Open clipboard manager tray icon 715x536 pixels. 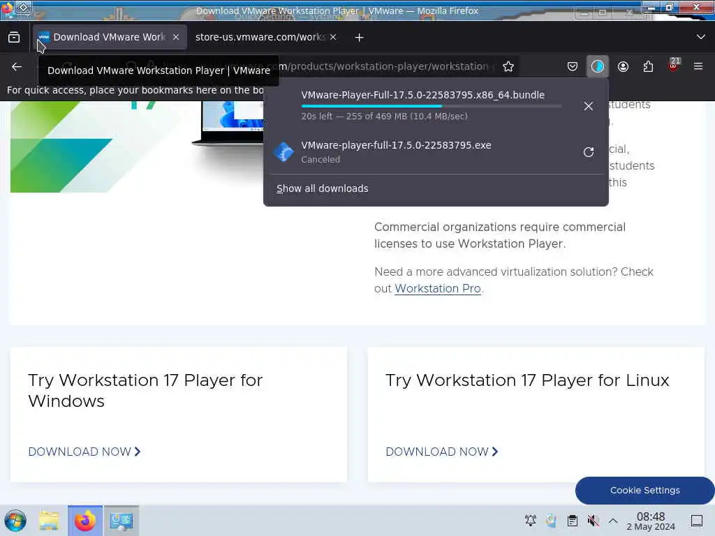point(573,521)
